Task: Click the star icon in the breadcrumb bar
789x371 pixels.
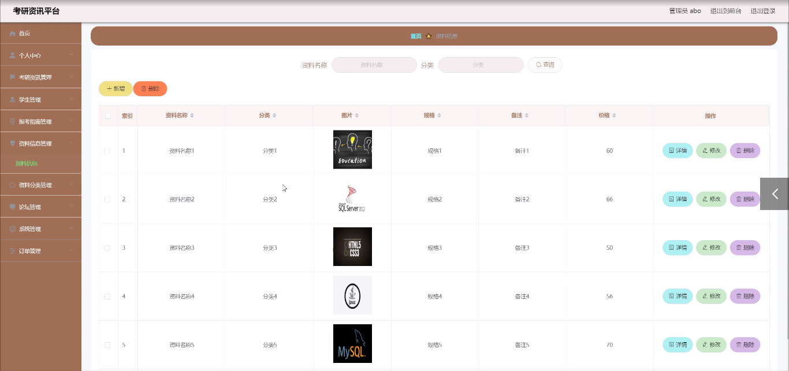Action: click(429, 36)
